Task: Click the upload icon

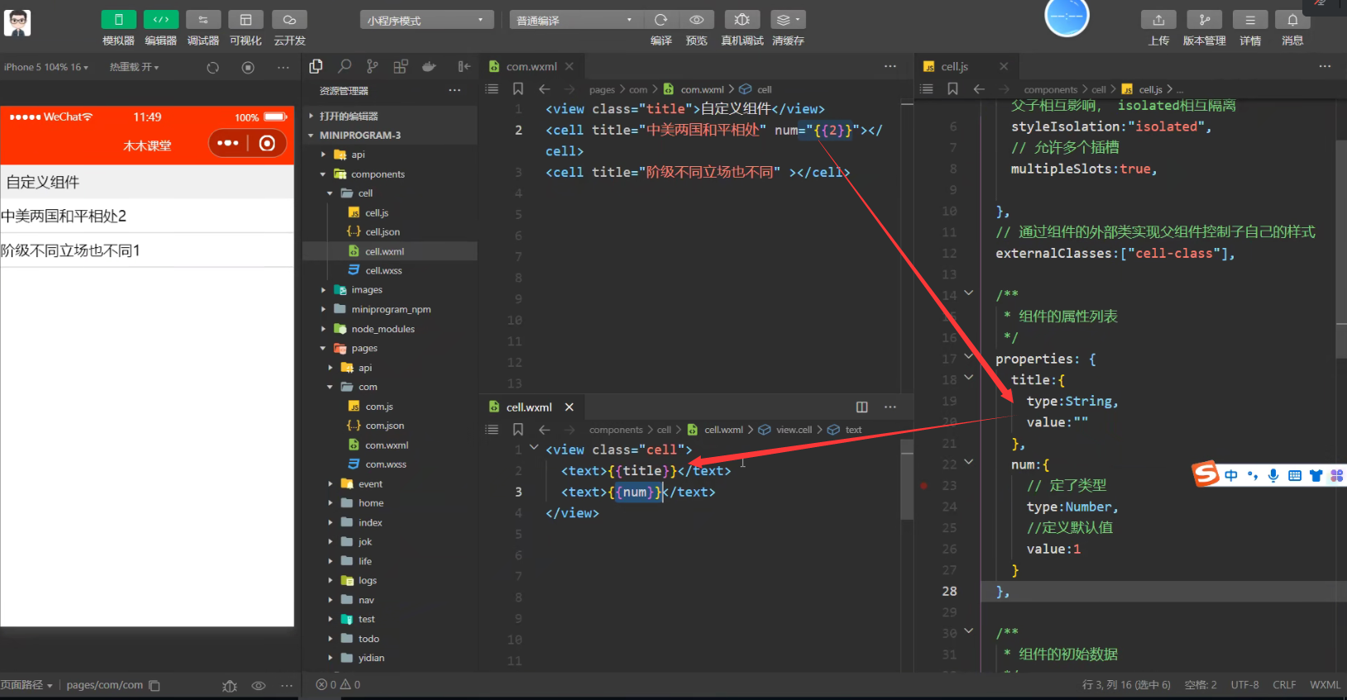Action: [x=1158, y=20]
